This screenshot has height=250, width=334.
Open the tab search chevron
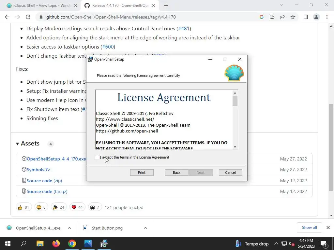pyautogui.click(x=281, y=5)
